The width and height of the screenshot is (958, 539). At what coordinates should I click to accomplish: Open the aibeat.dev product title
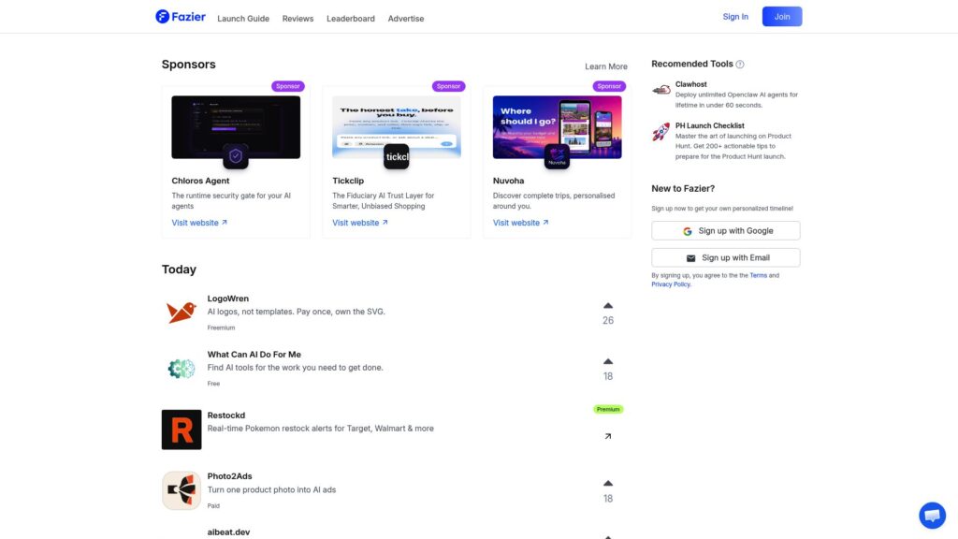(228, 532)
